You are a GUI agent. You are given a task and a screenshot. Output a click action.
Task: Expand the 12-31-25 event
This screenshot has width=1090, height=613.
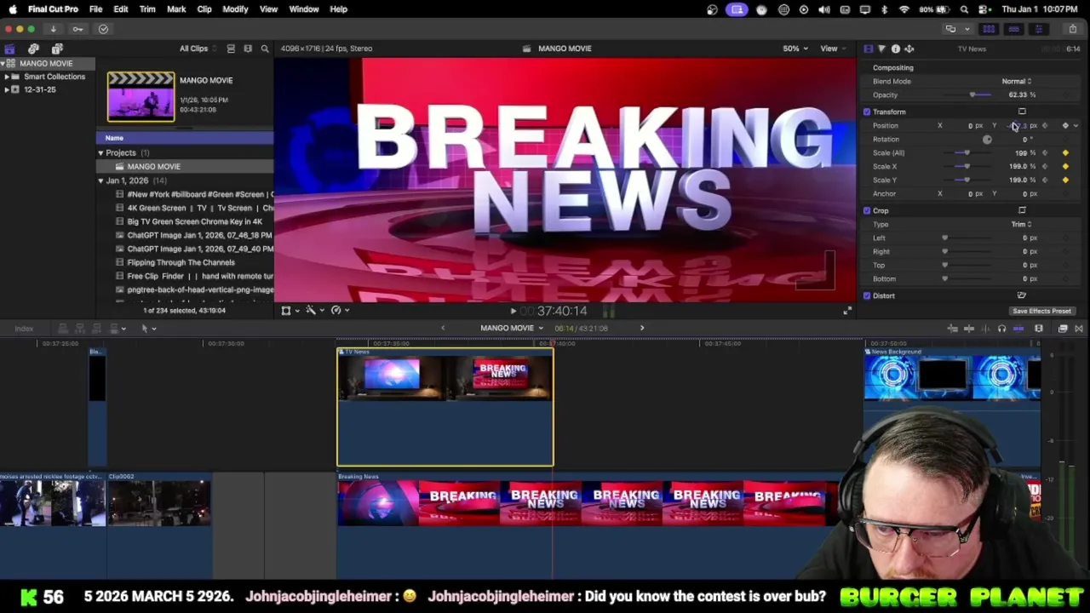(x=7, y=89)
